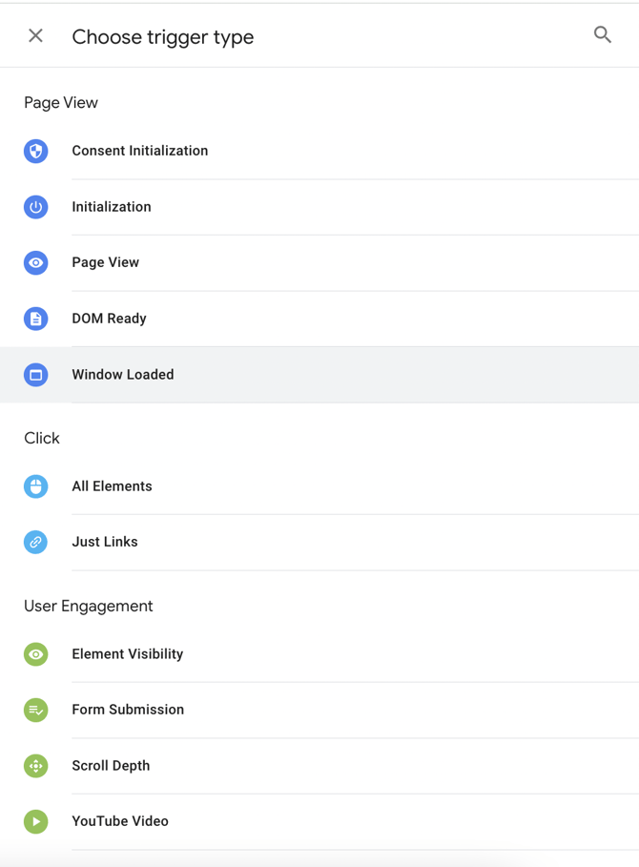This screenshot has height=867, width=639.
Task: Click the Page View eye icon
Action: [36, 262]
